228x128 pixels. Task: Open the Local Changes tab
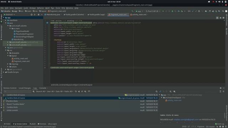click(25, 88)
